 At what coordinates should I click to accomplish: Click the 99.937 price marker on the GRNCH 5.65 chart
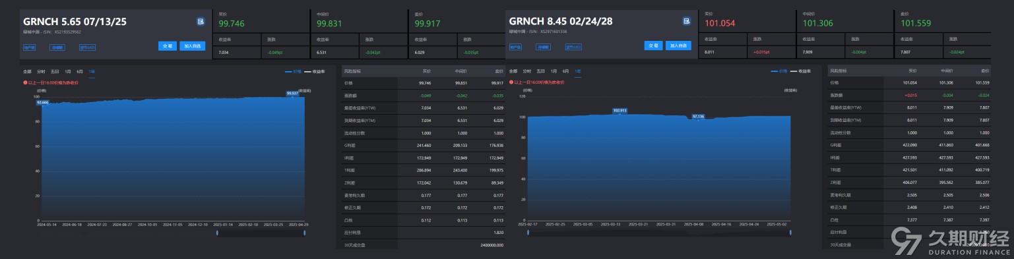coord(292,94)
